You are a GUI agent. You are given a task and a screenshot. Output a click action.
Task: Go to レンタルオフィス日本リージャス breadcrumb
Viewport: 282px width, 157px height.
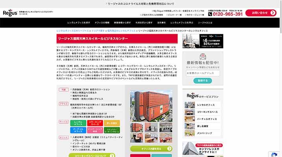[72, 31]
